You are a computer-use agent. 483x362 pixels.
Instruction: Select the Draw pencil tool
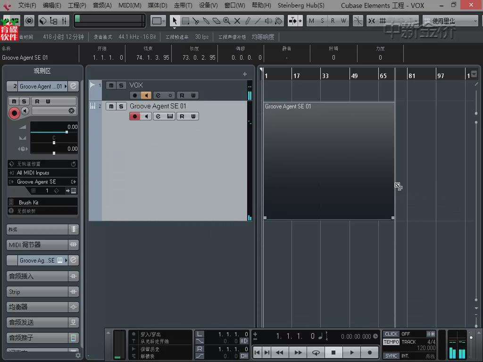click(x=248, y=21)
